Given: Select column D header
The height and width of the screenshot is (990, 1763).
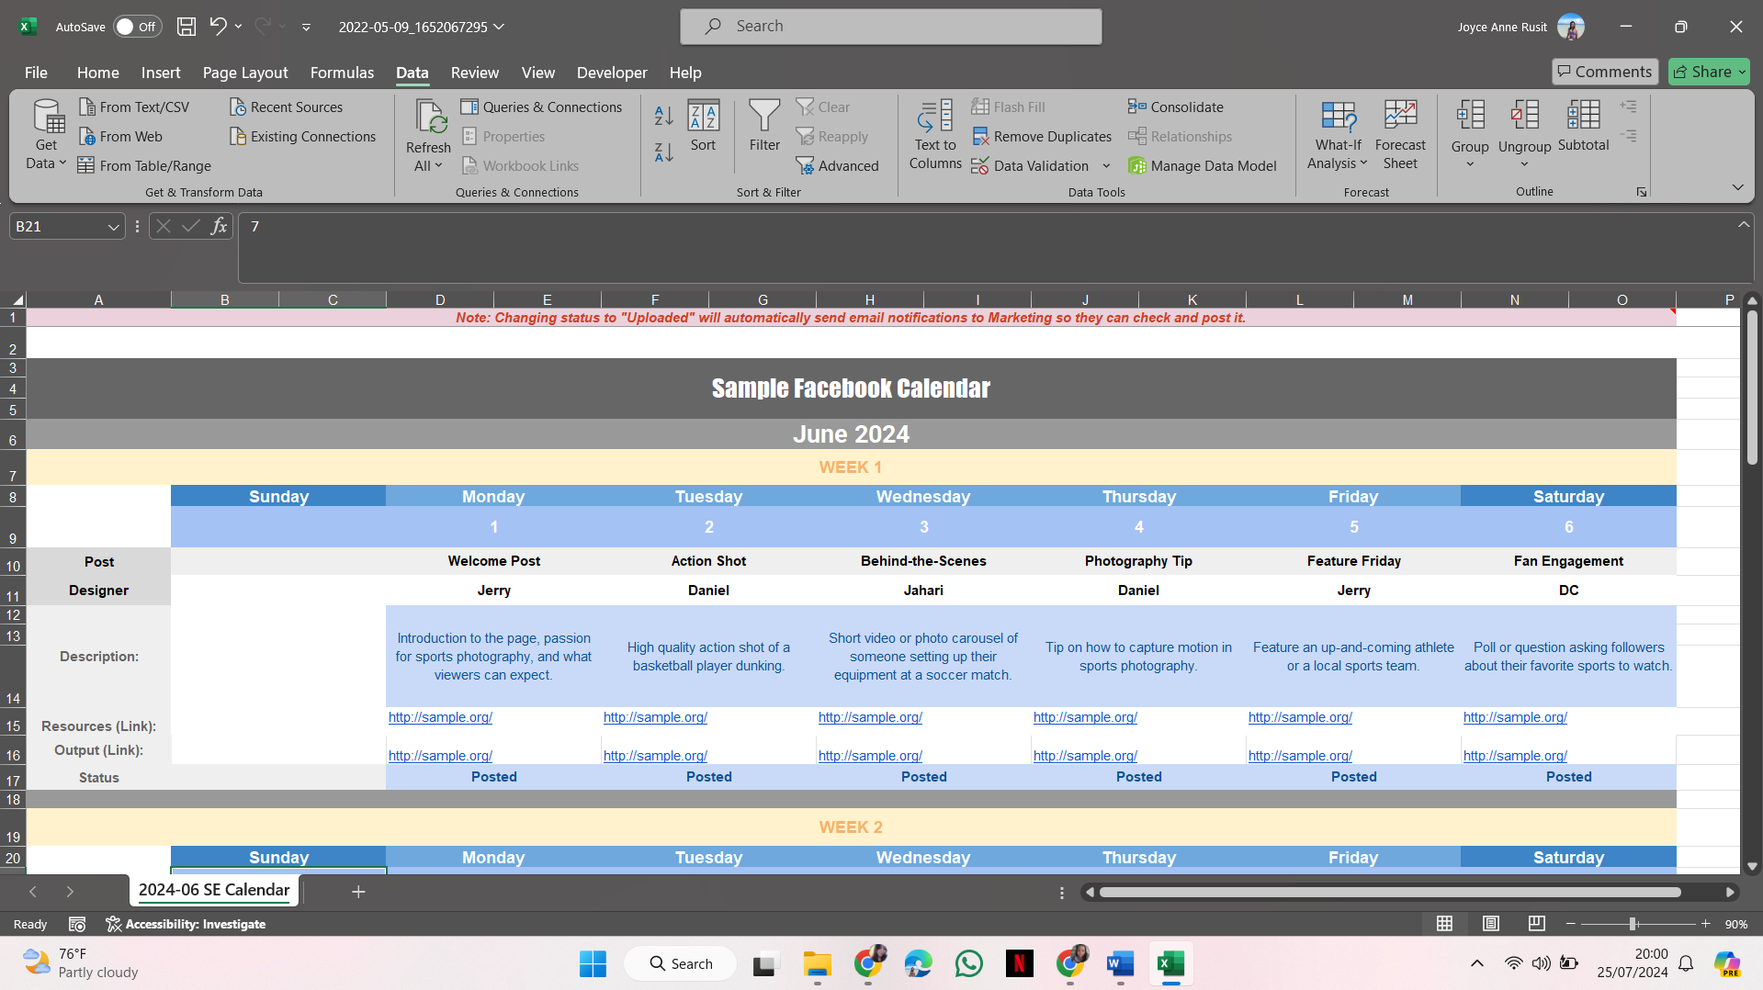Looking at the screenshot, I should [440, 300].
